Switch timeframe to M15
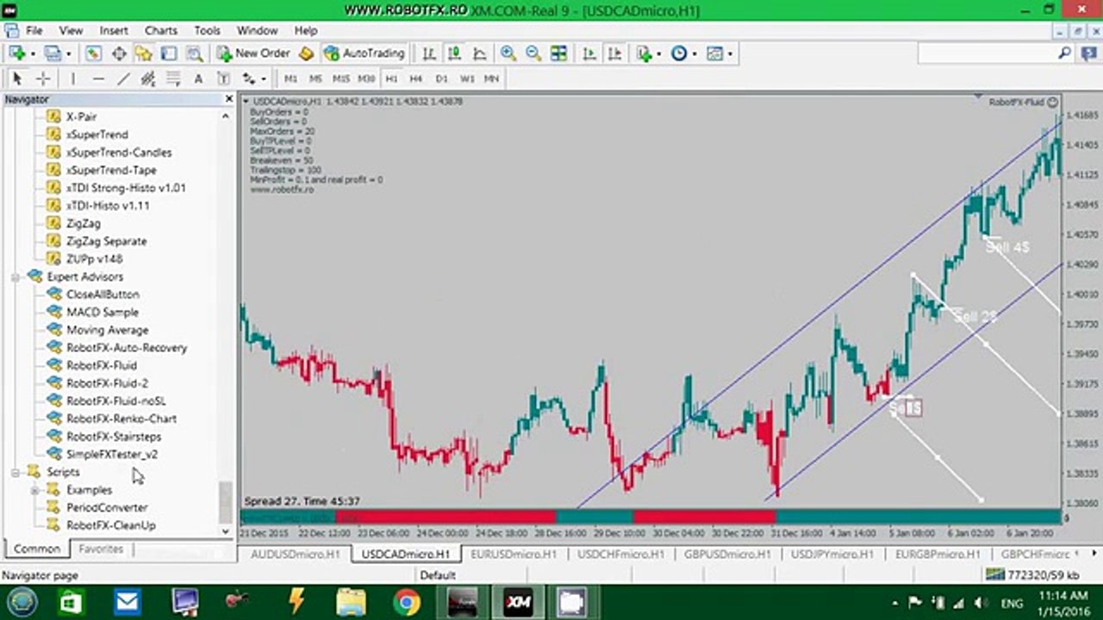1103x620 pixels. point(341,78)
